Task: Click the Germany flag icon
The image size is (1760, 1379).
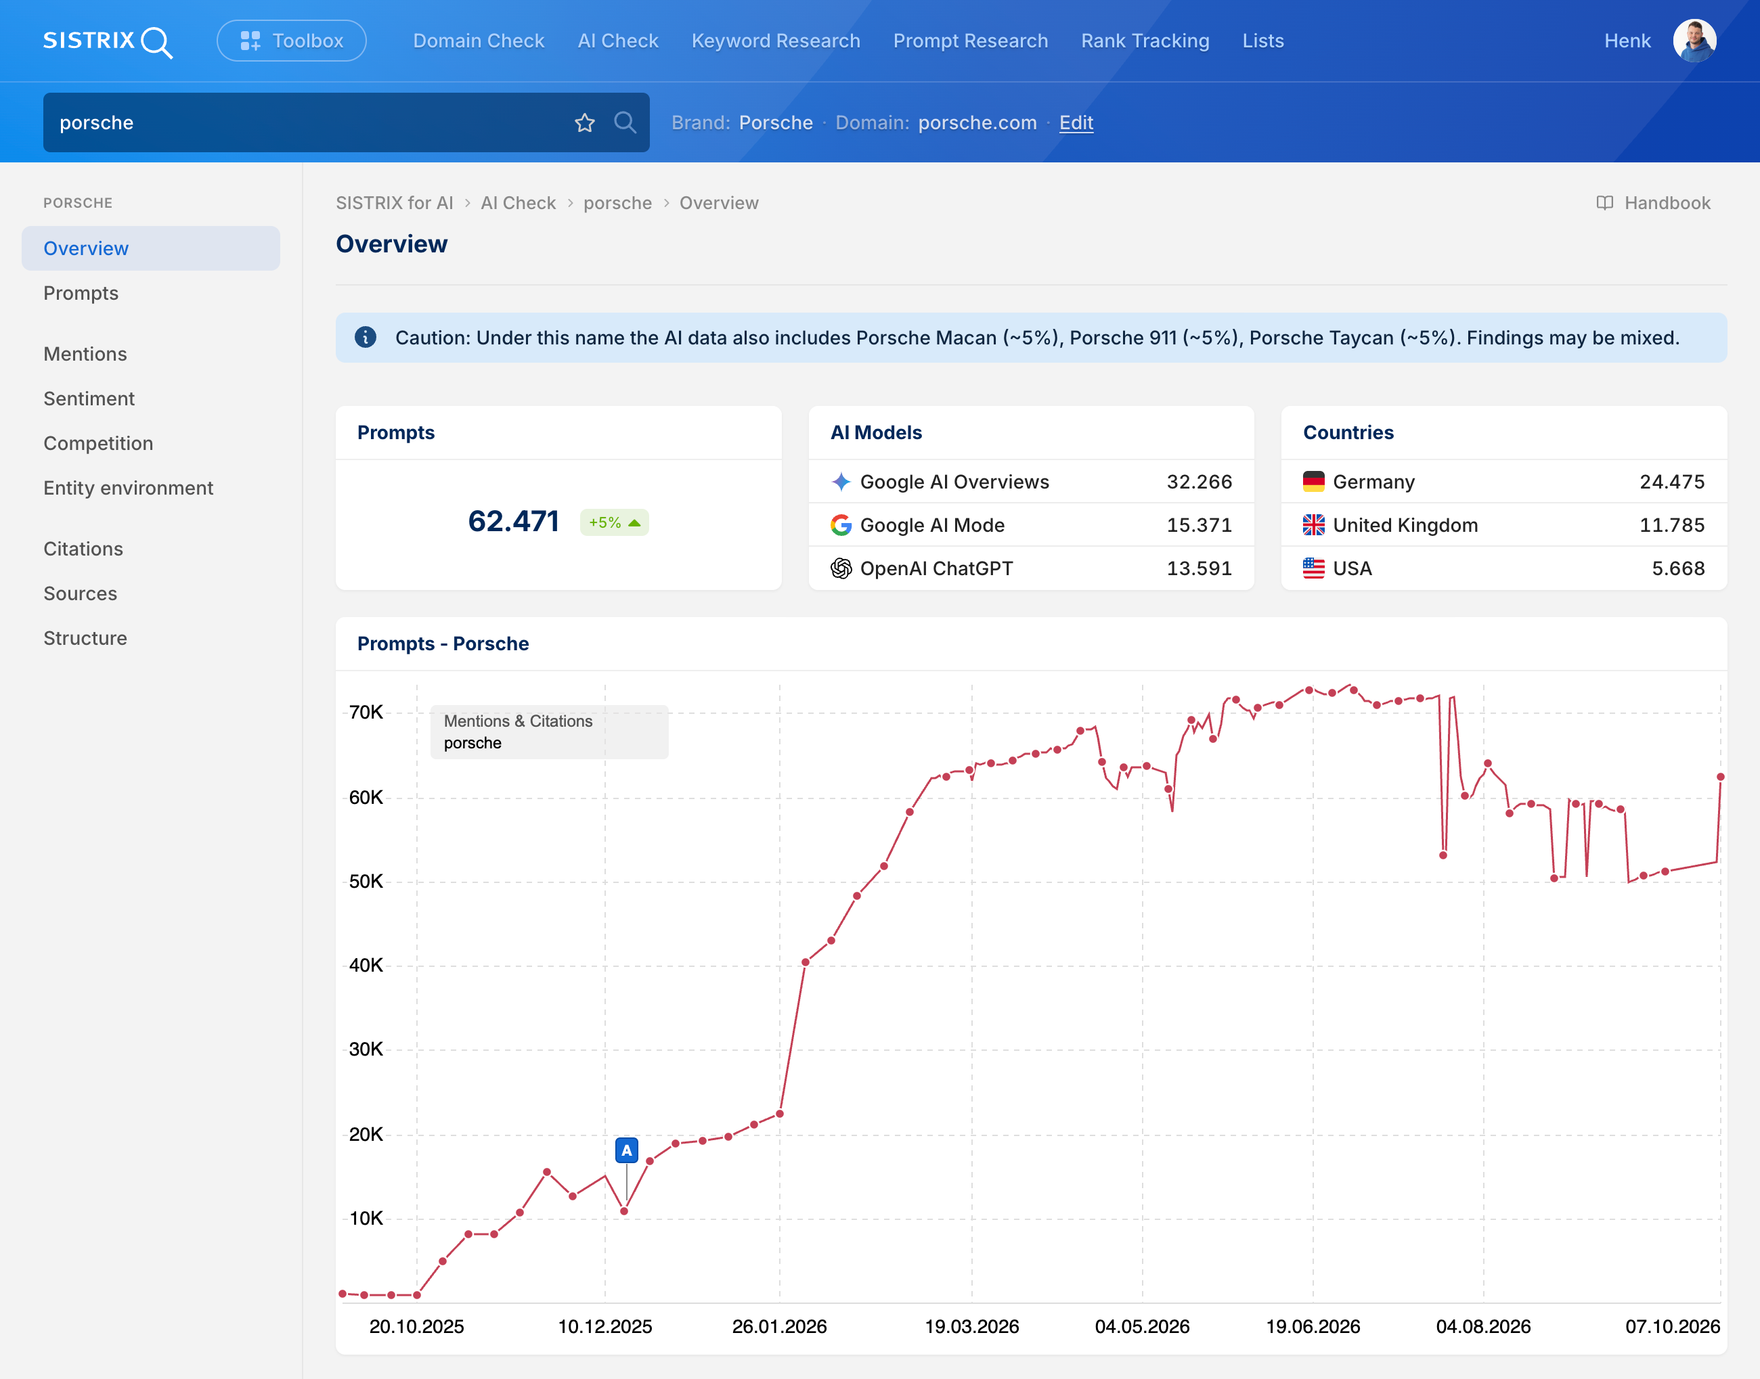Action: click(1313, 482)
